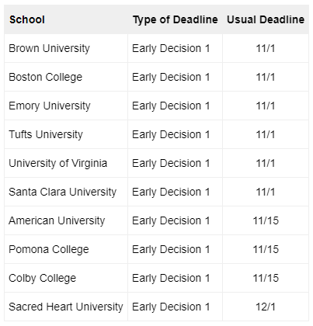Viewport: 313px width, 326px height.
Task: Select the Sacred Heart University cell
Action: click(x=66, y=307)
